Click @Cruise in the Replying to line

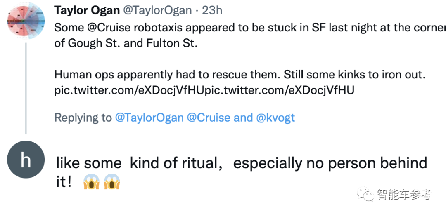209,118
